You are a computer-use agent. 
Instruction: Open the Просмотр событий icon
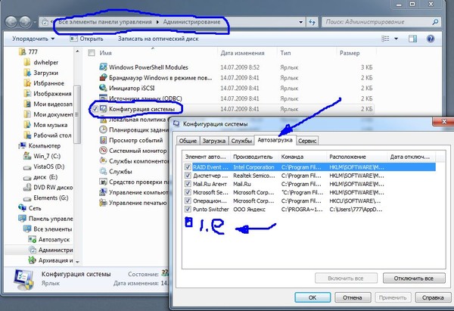coord(103,140)
